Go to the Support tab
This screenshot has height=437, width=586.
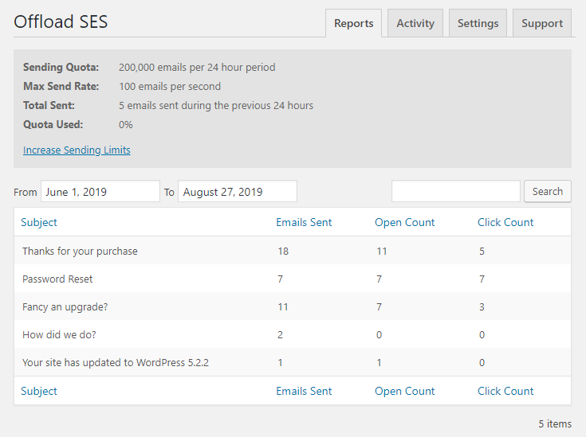pos(542,23)
